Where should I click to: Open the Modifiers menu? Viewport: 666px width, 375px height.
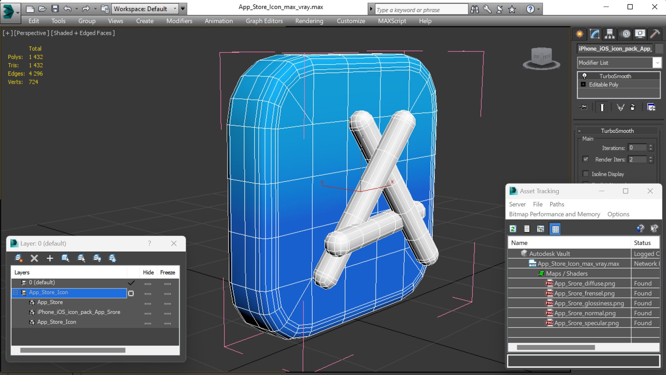click(179, 21)
